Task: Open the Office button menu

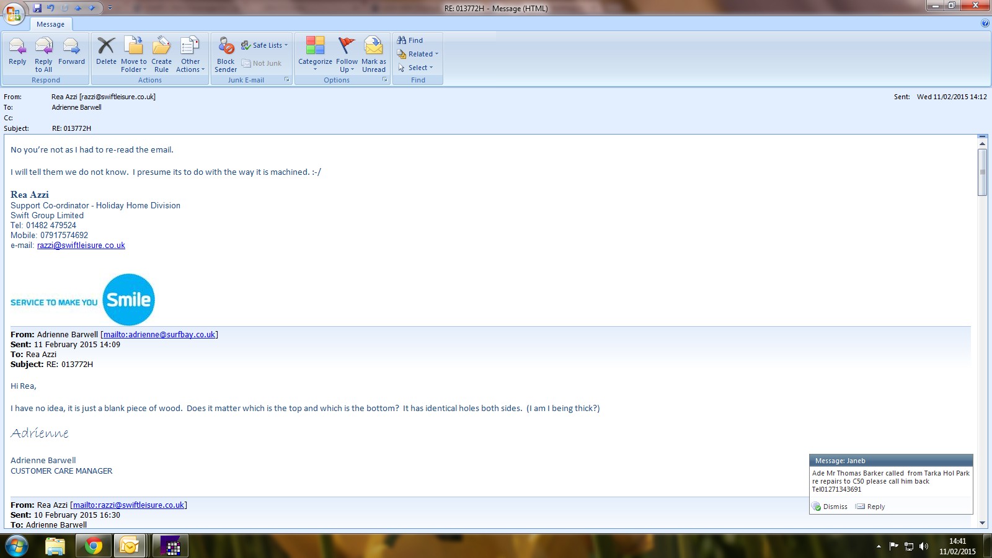Action: click(14, 12)
